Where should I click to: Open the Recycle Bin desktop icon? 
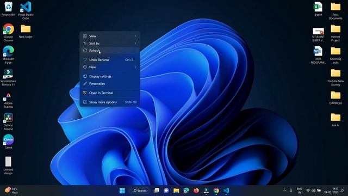(8, 9)
